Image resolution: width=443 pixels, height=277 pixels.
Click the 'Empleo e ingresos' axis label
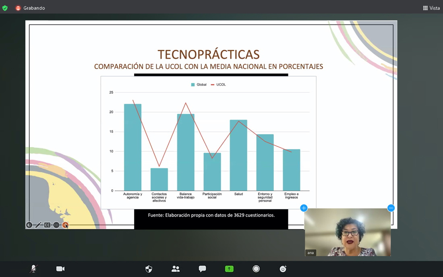click(x=292, y=196)
